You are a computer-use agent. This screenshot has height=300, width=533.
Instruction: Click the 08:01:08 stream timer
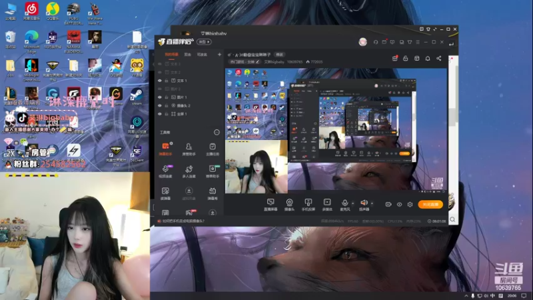437,221
